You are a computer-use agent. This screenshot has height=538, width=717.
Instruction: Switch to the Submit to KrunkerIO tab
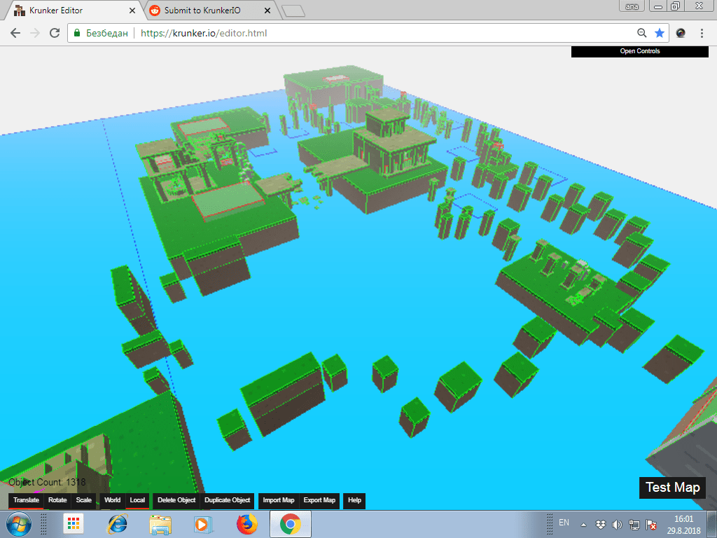coord(203,11)
